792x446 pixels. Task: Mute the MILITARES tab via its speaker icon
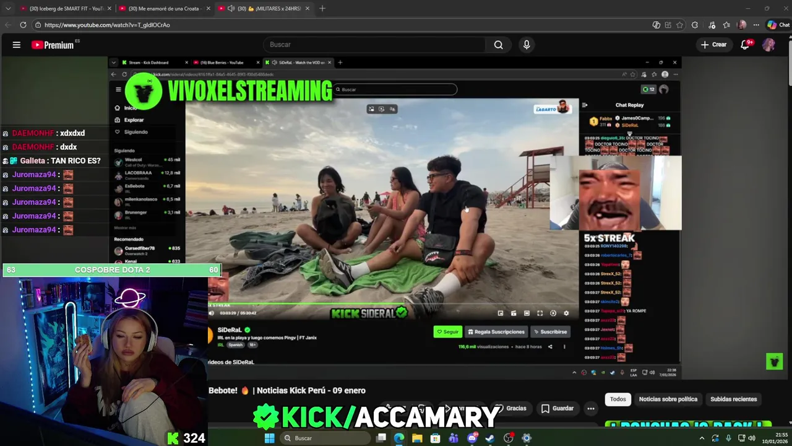click(x=231, y=9)
